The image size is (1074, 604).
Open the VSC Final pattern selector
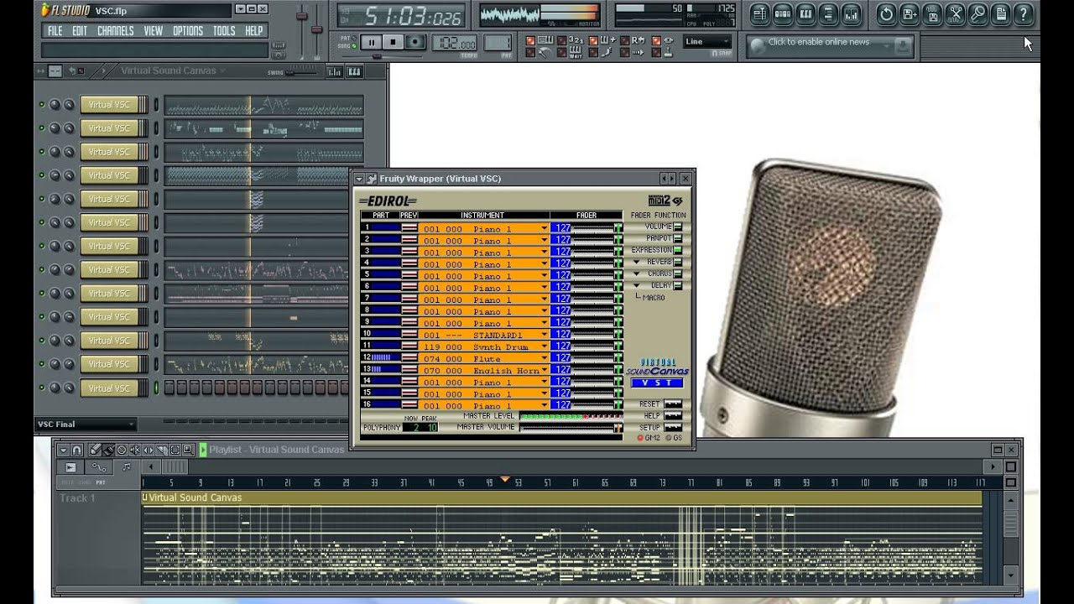(x=85, y=424)
